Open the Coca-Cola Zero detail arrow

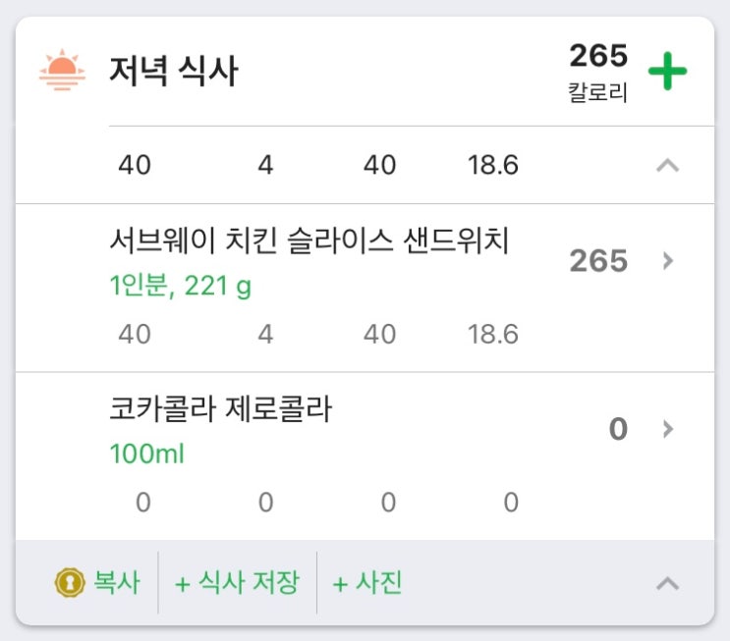click(668, 429)
